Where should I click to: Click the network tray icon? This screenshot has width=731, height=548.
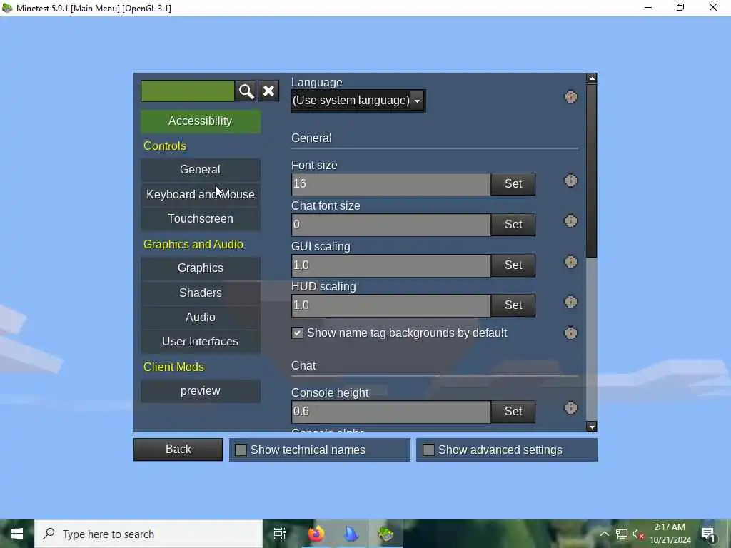(x=622, y=534)
